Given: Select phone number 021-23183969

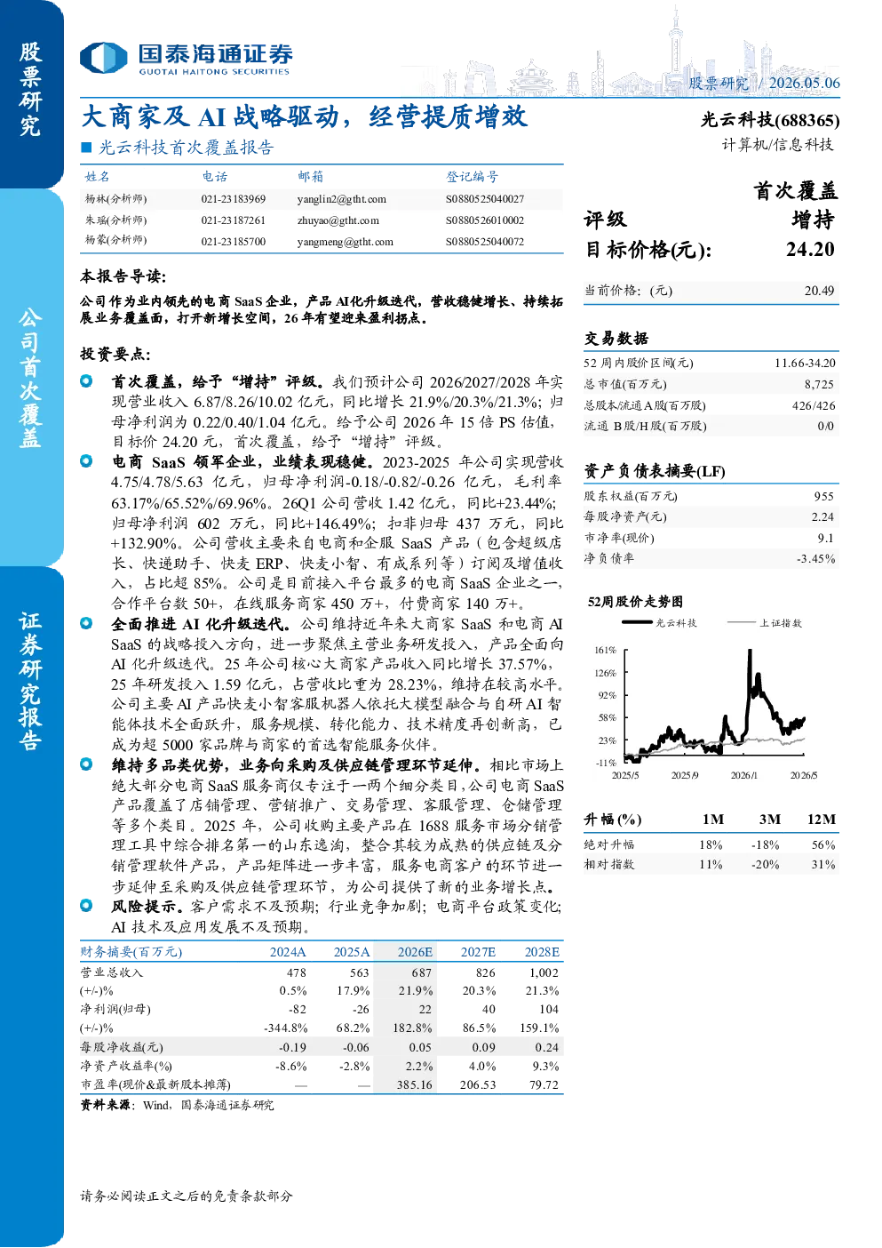Looking at the screenshot, I should (234, 199).
